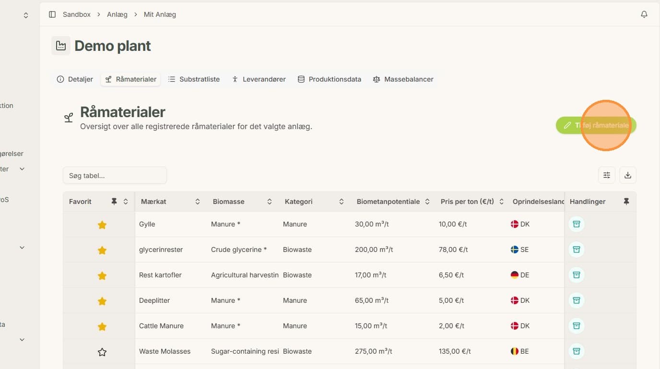Sort by Pris per ton column
Screen dimensions: 660x369
(x=502, y=202)
